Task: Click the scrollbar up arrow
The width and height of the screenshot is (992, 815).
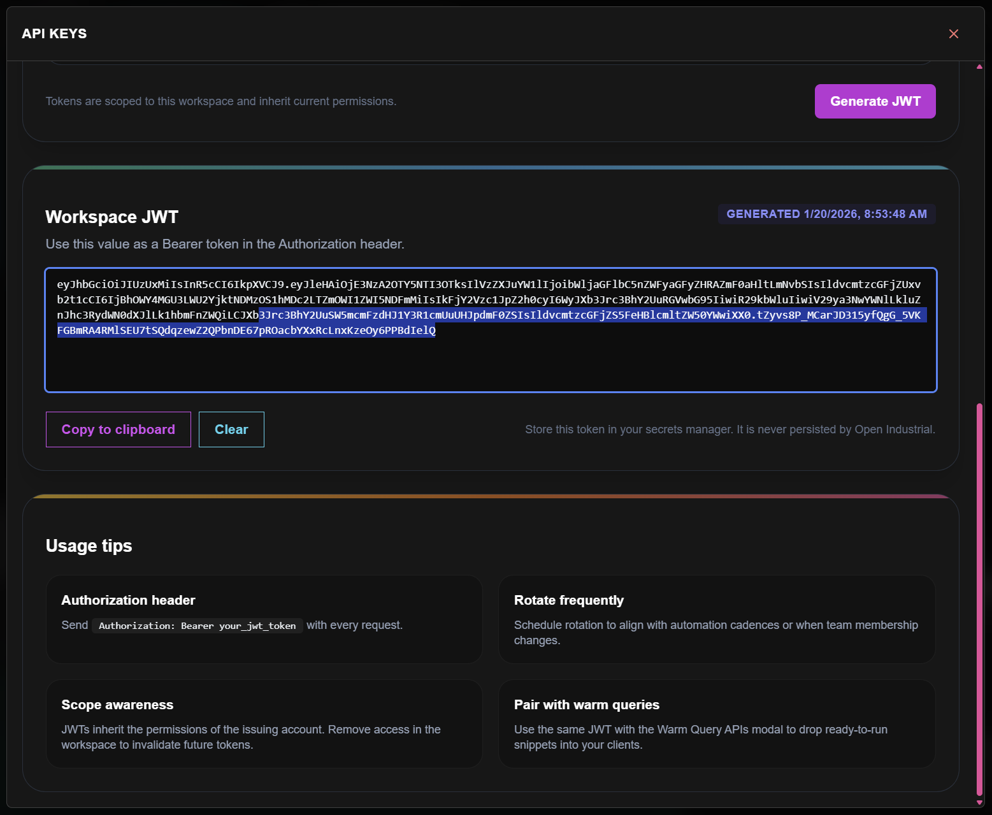Action: [x=979, y=66]
